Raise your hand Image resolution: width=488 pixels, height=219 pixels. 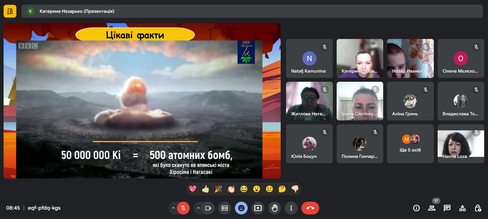point(274,208)
